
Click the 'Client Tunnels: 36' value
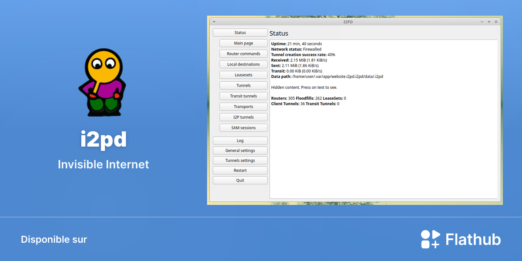pyautogui.click(x=288, y=104)
